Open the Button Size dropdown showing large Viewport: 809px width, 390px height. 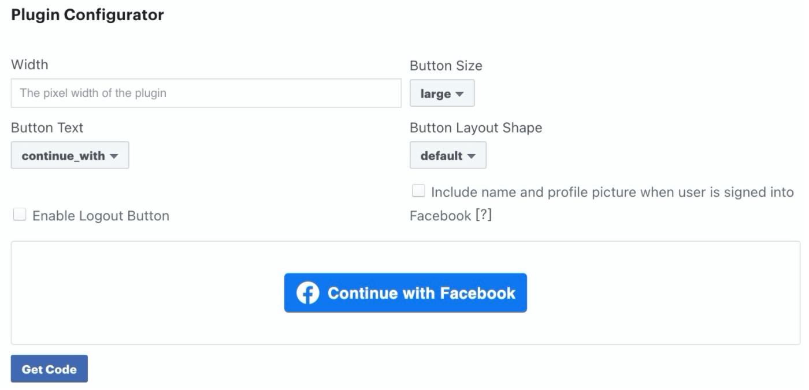coord(442,93)
